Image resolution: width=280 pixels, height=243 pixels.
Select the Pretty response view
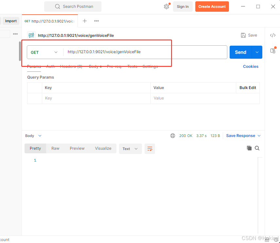[35, 148]
